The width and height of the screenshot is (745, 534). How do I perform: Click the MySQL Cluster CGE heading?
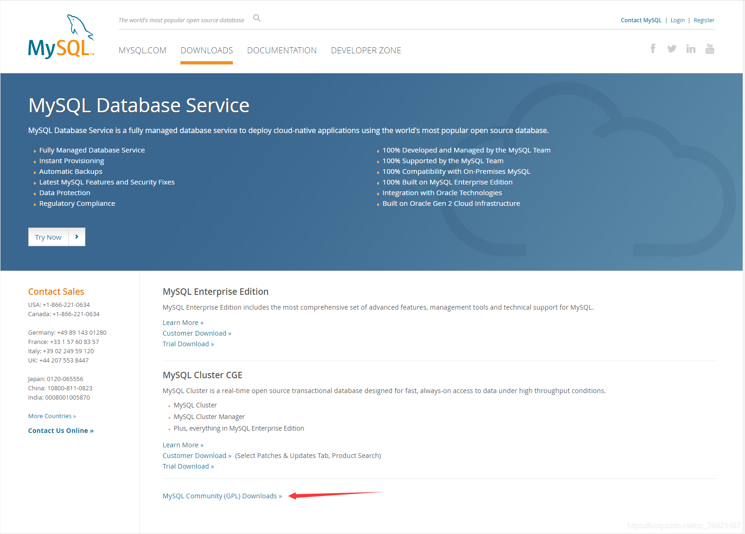point(203,375)
